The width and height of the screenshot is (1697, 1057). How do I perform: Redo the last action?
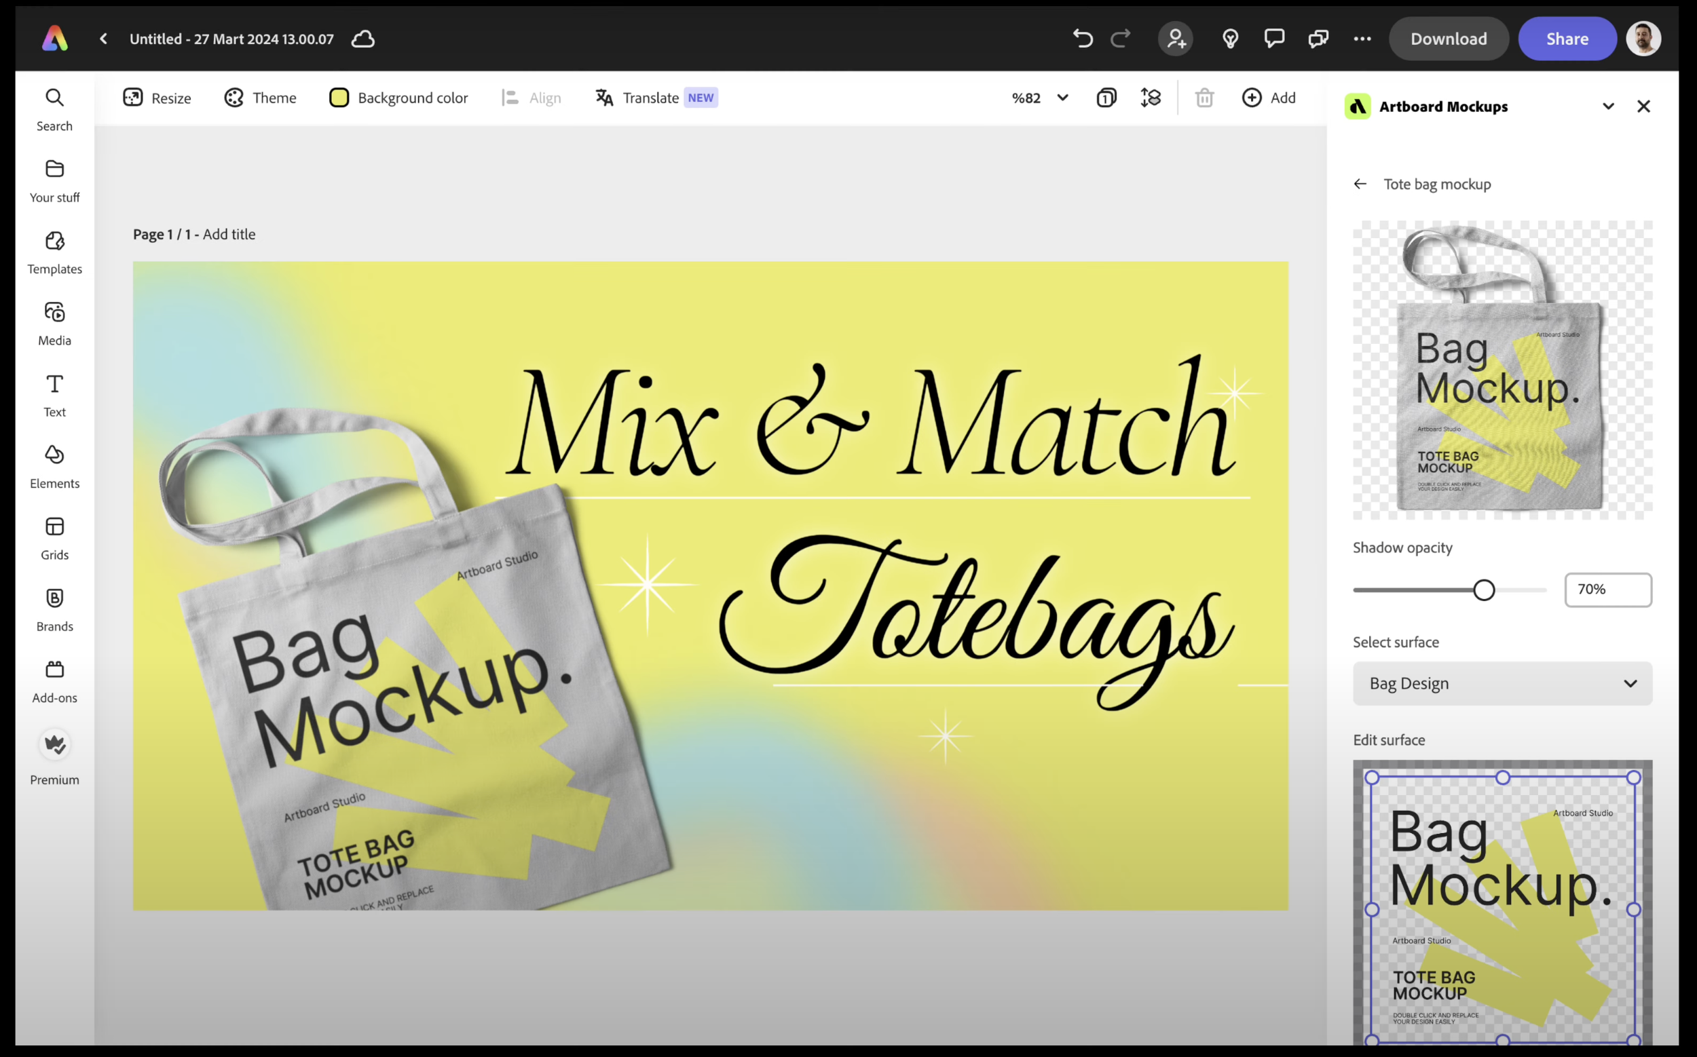[1121, 39]
